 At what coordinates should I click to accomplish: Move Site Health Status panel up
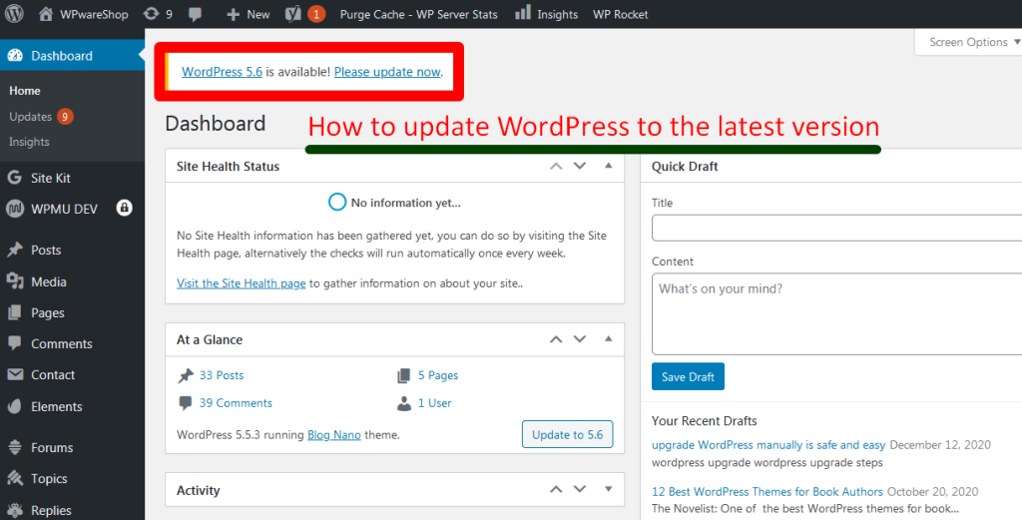[x=556, y=166]
